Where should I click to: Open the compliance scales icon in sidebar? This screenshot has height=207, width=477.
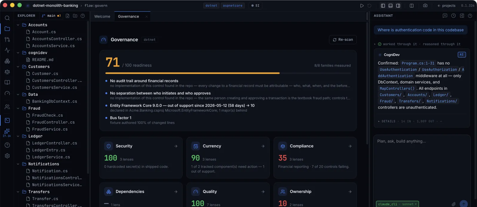(x=7, y=72)
